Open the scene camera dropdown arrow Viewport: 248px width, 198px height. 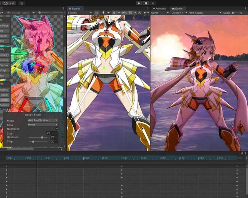(148, 13)
